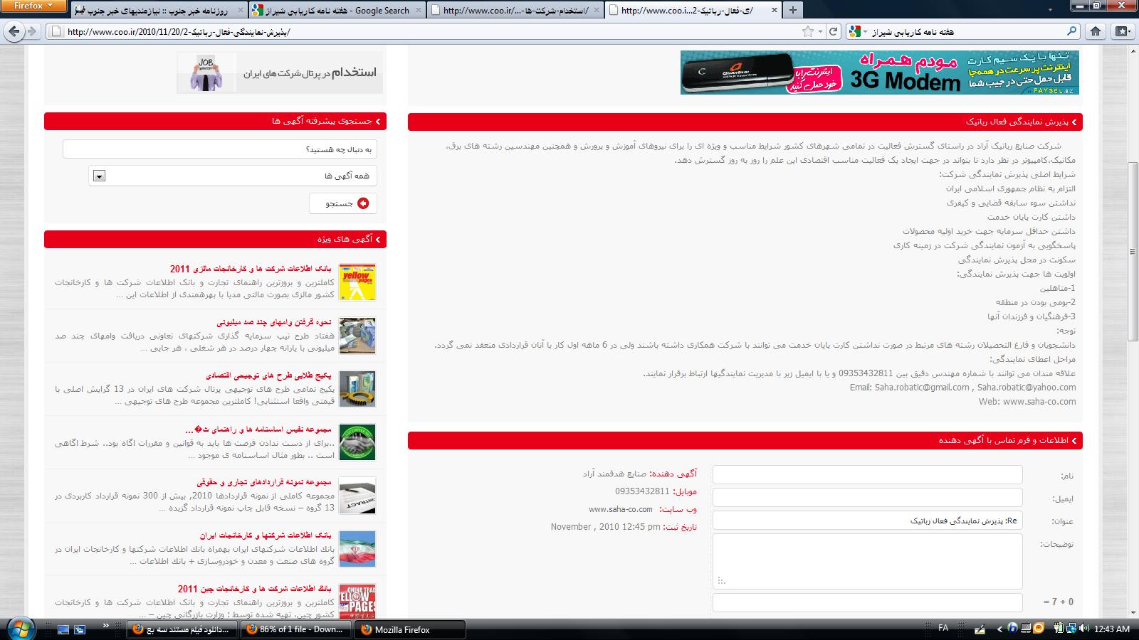1139x640 pixels.
Task: Switch to the Google Search tab
Action: [337, 11]
